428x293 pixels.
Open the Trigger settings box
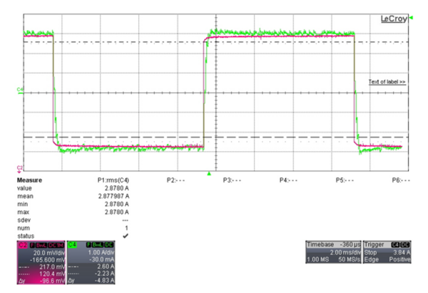[386, 253]
